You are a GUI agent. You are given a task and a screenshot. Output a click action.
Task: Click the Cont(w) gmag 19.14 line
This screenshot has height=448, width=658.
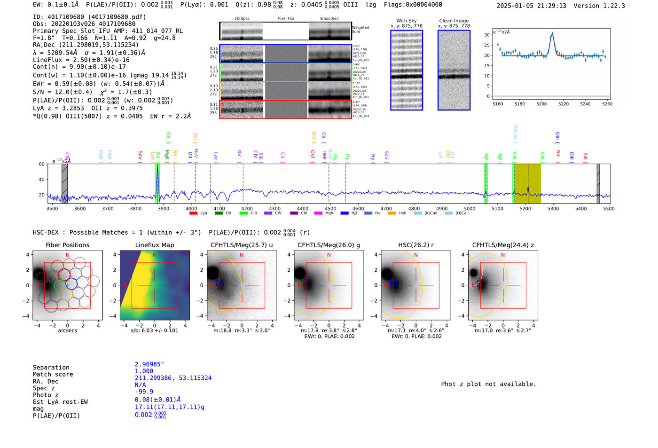tap(110, 75)
